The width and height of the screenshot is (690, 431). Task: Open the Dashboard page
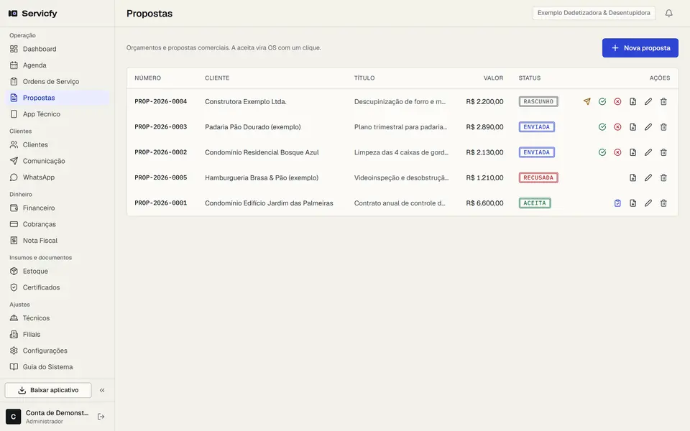click(57, 49)
